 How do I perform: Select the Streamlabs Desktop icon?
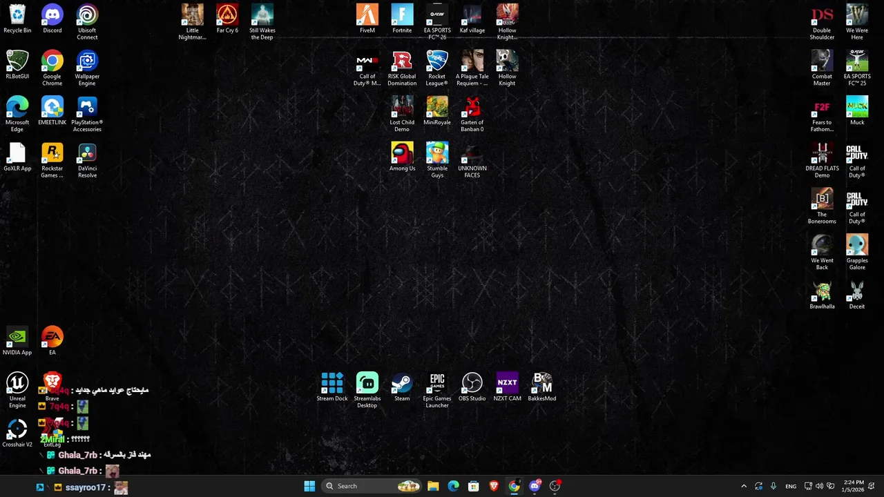tap(367, 391)
